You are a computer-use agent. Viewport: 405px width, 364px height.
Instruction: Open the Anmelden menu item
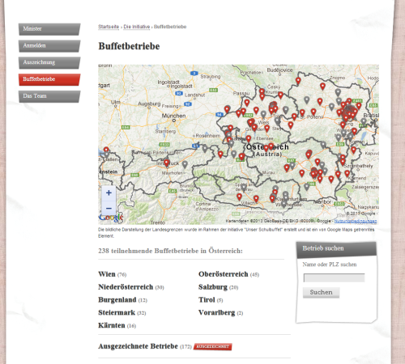tap(49, 46)
